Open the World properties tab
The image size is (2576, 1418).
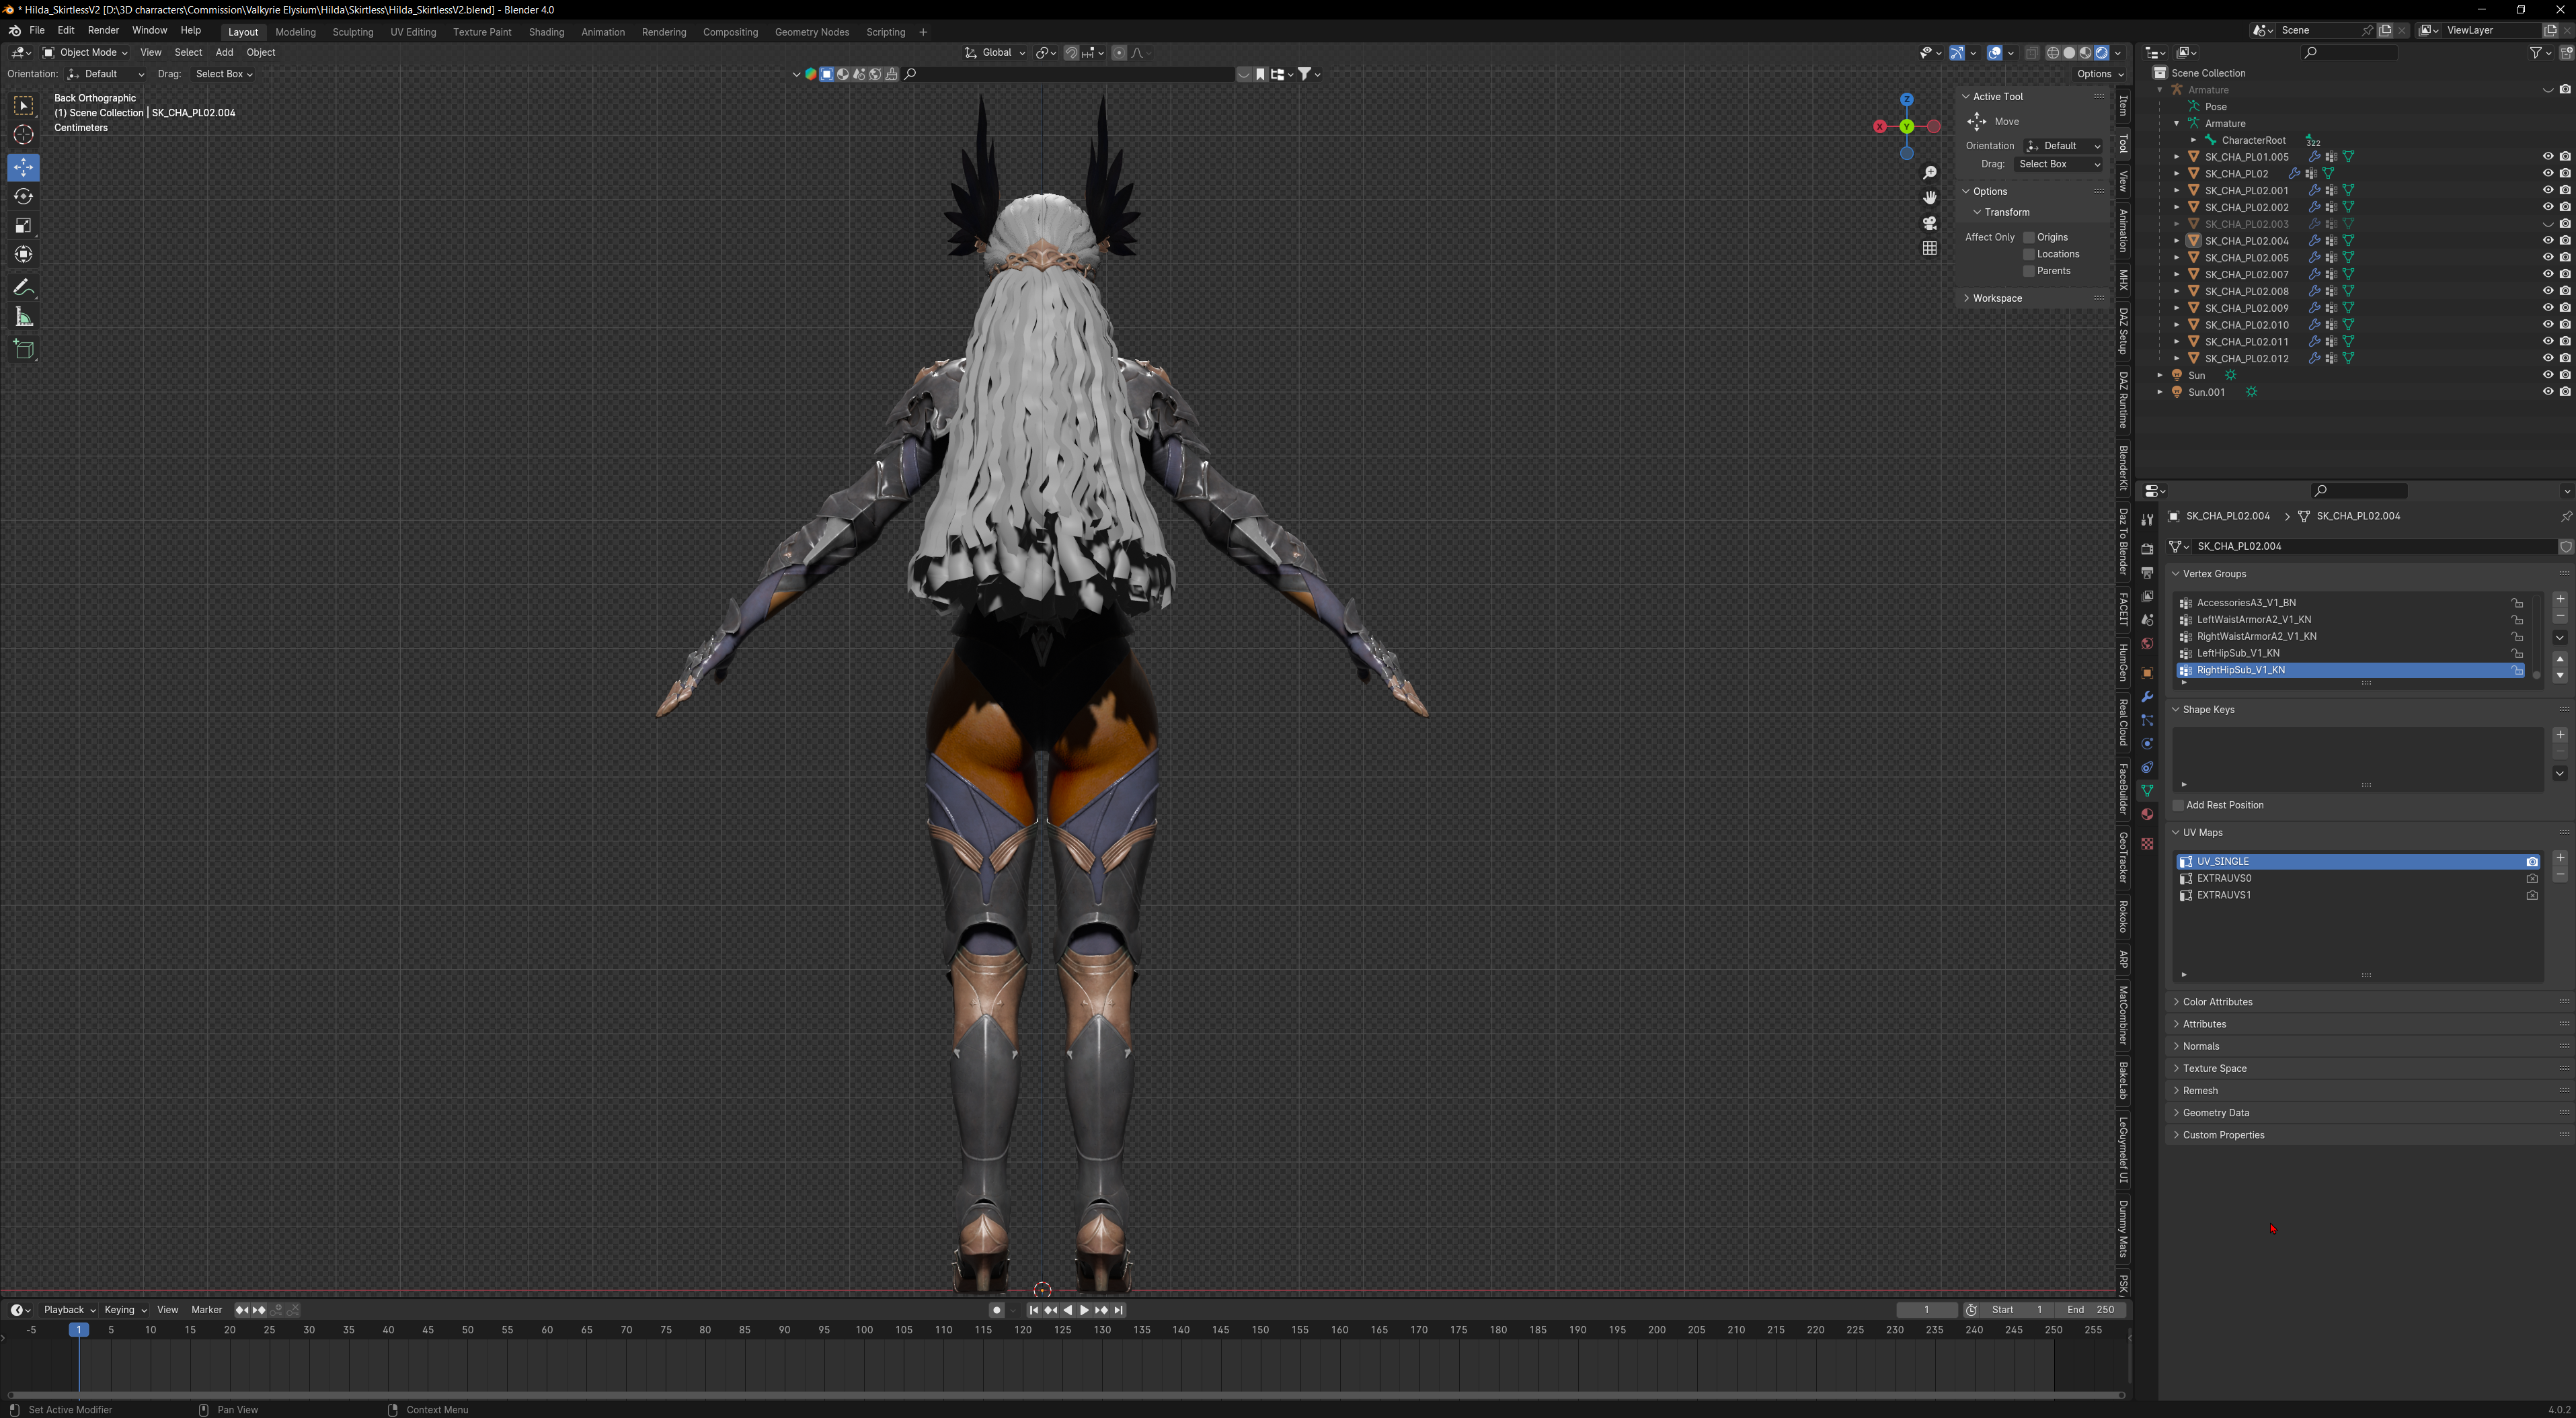(x=2147, y=644)
